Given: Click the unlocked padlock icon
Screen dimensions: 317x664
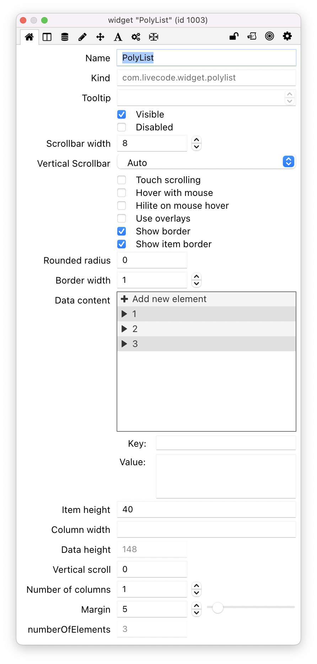Looking at the screenshot, I should [x=234, y=36].
